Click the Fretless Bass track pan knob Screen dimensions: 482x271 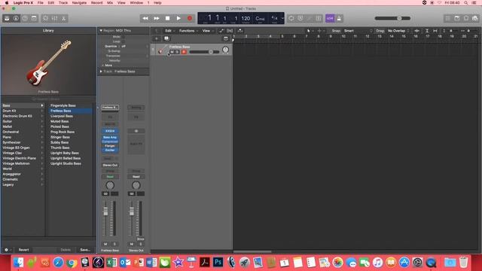click(225, 50)
